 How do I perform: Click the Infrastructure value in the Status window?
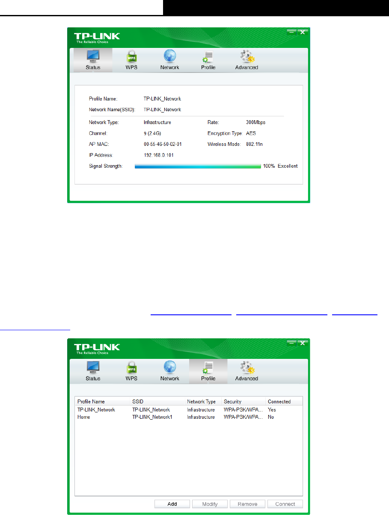157,122
